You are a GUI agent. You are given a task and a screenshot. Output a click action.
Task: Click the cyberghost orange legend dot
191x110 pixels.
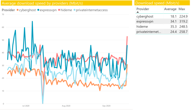coord(17,10)
